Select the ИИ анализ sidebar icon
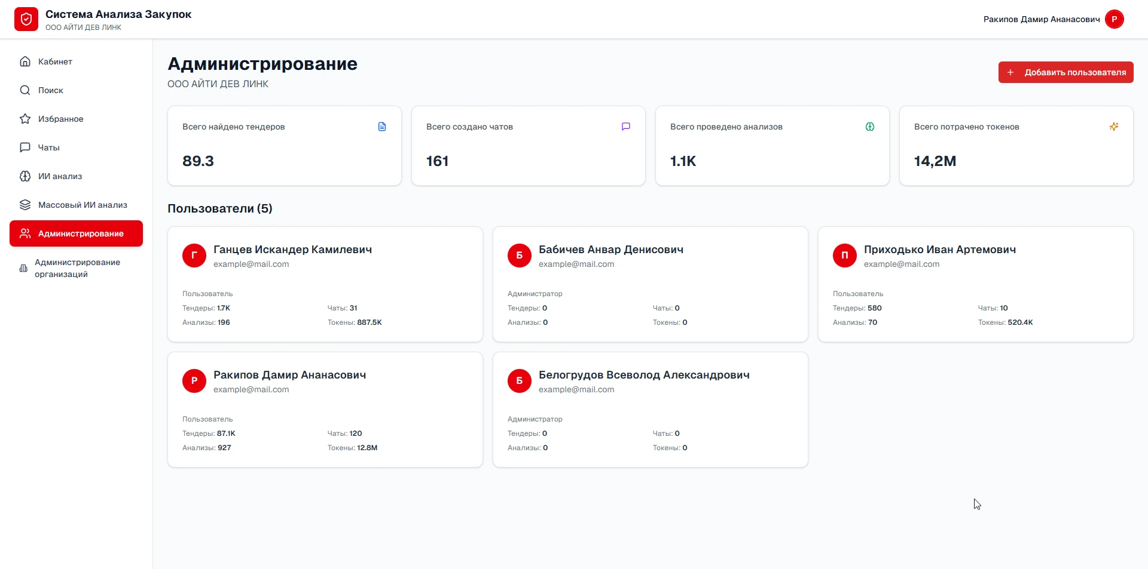 pos(25,176)
